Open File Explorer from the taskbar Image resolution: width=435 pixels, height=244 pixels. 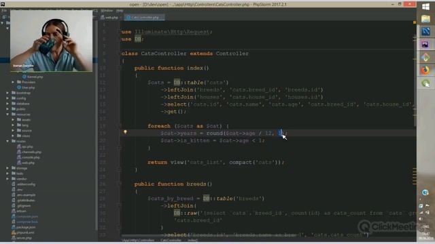click(x=425, y=19)
